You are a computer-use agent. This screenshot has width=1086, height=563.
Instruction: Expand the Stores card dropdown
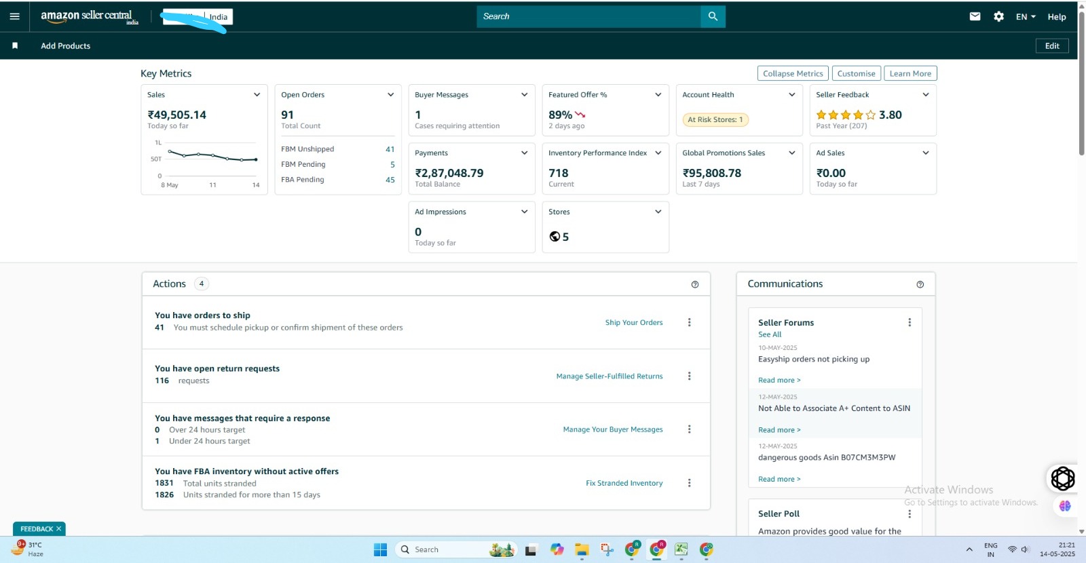(x=658, y=212)
